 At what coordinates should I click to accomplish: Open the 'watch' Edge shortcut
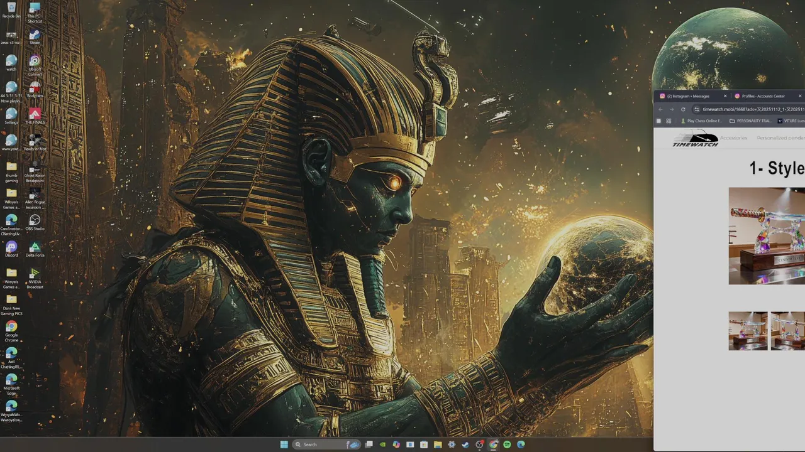pyautogui.click(x=11, y=63)
